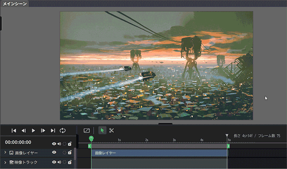Viewport: 287px width, 169px height.
Task: Click the track list vertical scrollbar
Action: tap(75, 154)
